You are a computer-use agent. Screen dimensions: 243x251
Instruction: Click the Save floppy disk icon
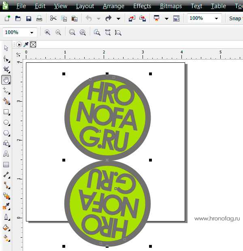(x=29, y=19)
